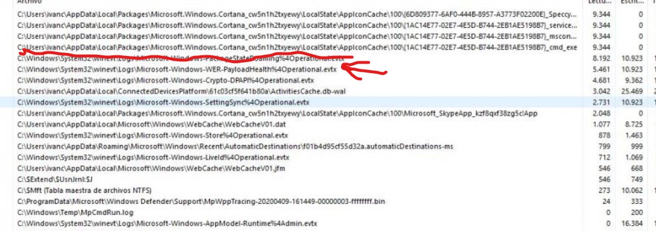Screen dimensions: 656x231
Task: Click read value 24 for MpWppTracing row
Action: tap(606, 202)
